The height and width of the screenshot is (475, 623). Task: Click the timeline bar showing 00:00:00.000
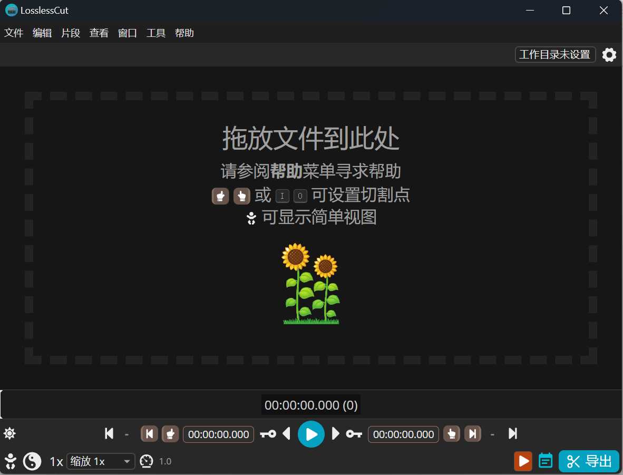pos(310,405)
